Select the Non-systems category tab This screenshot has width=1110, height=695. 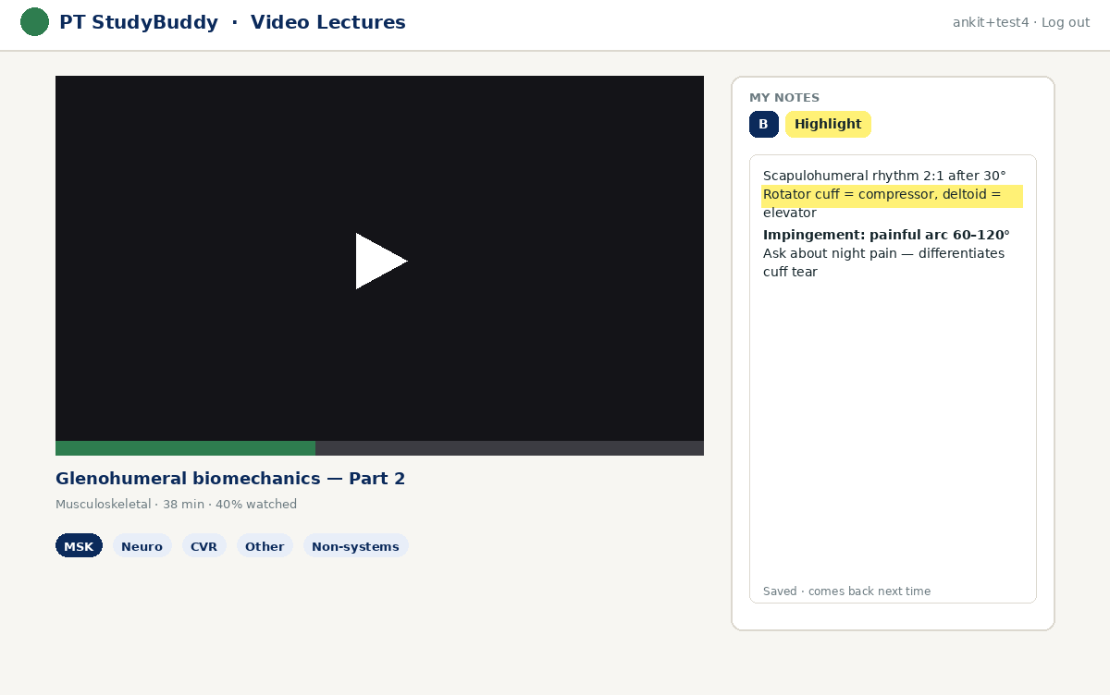355,546
